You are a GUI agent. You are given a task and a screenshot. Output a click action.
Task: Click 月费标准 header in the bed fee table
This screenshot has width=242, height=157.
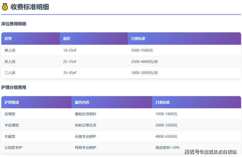(x=138, y=39)
